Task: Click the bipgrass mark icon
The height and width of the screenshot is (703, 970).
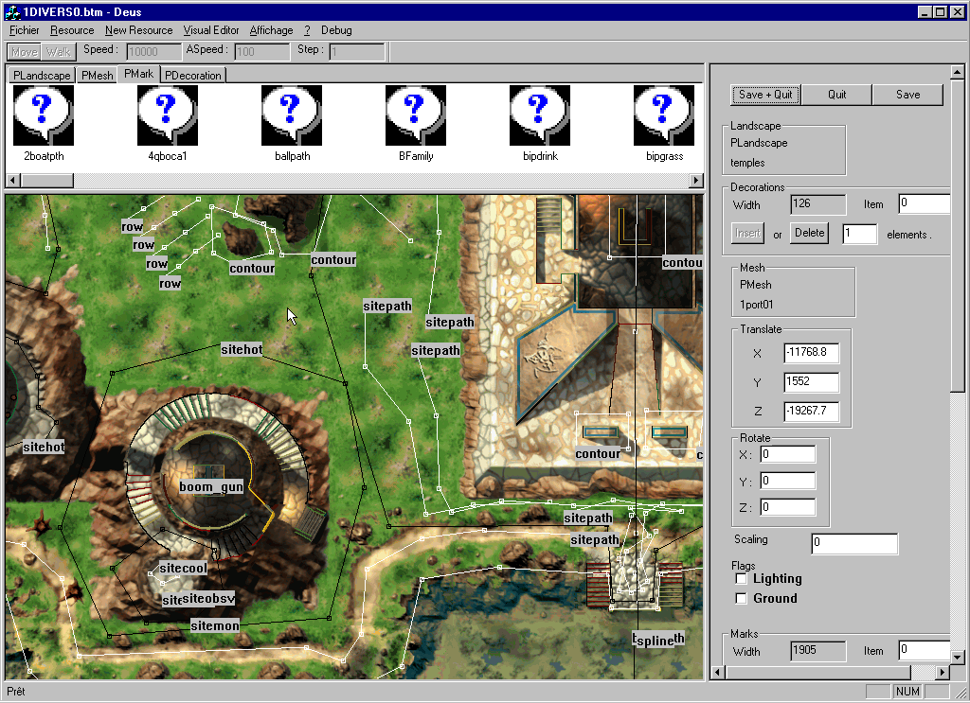Action: (x=664, y=115)
